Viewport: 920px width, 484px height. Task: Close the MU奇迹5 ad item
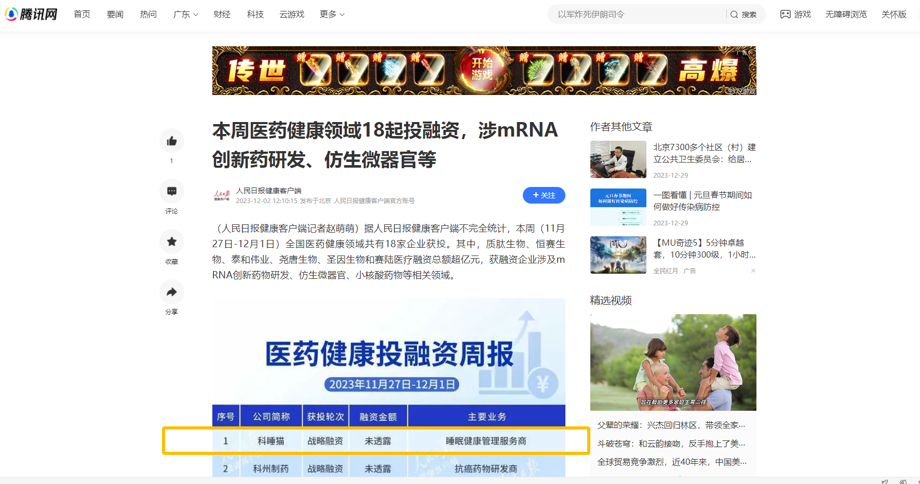(753, 271)
